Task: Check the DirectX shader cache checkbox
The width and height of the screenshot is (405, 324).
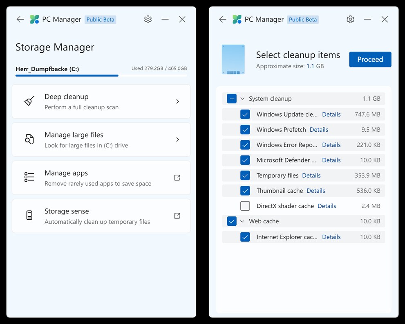Action: 245,206
